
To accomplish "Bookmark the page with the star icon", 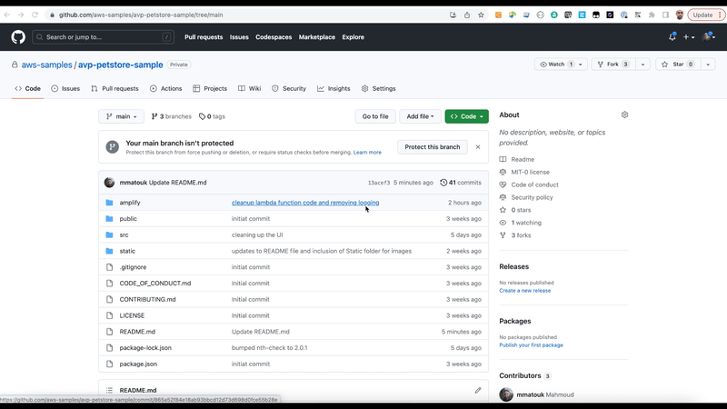I will (x=481, y=15).
